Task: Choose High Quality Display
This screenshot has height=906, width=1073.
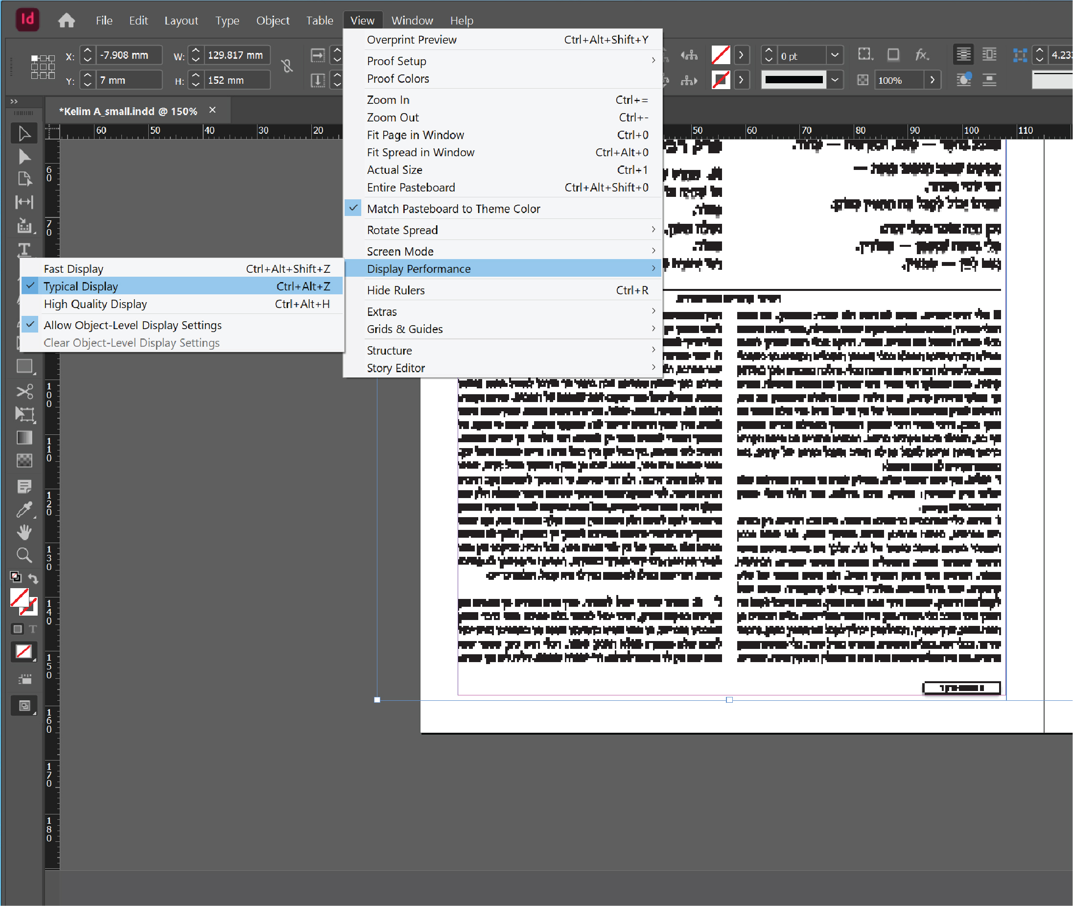Action: (95, 304)
